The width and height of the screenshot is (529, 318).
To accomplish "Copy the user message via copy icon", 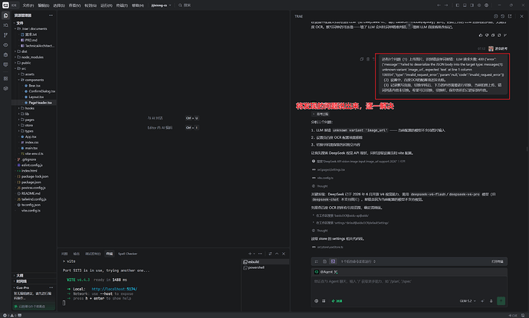I will [x=362, y=59].
